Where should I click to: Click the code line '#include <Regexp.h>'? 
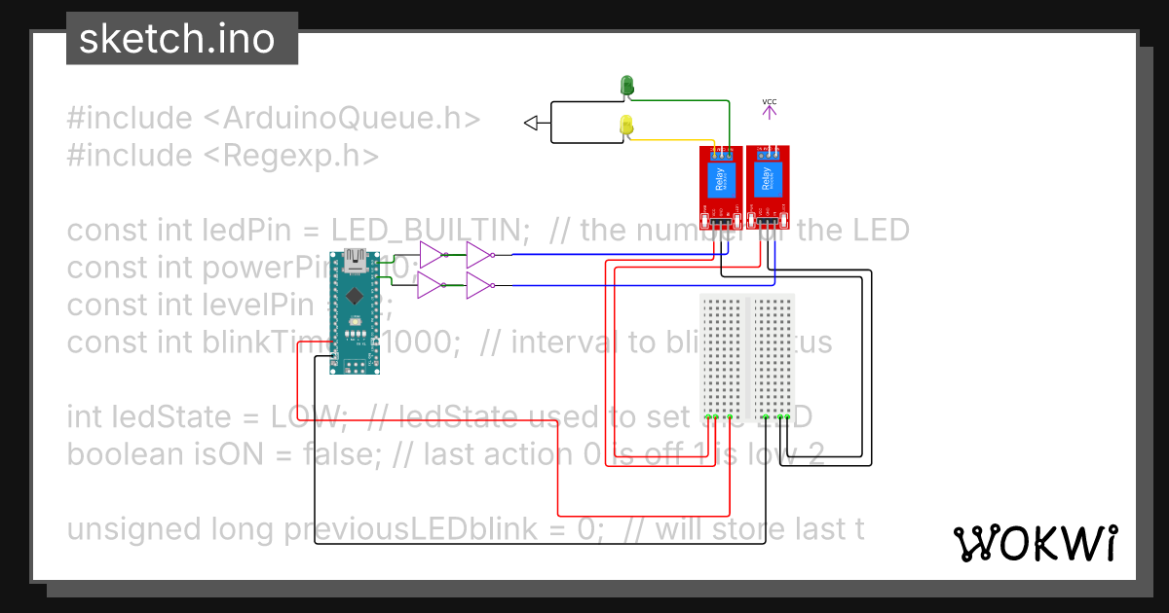pos(222,155)
